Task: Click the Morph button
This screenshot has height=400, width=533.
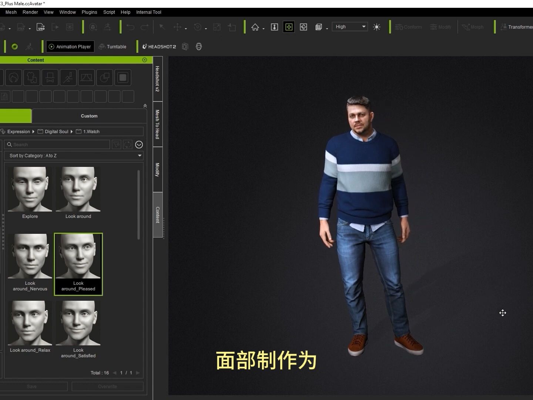Action: coord(473,27)
